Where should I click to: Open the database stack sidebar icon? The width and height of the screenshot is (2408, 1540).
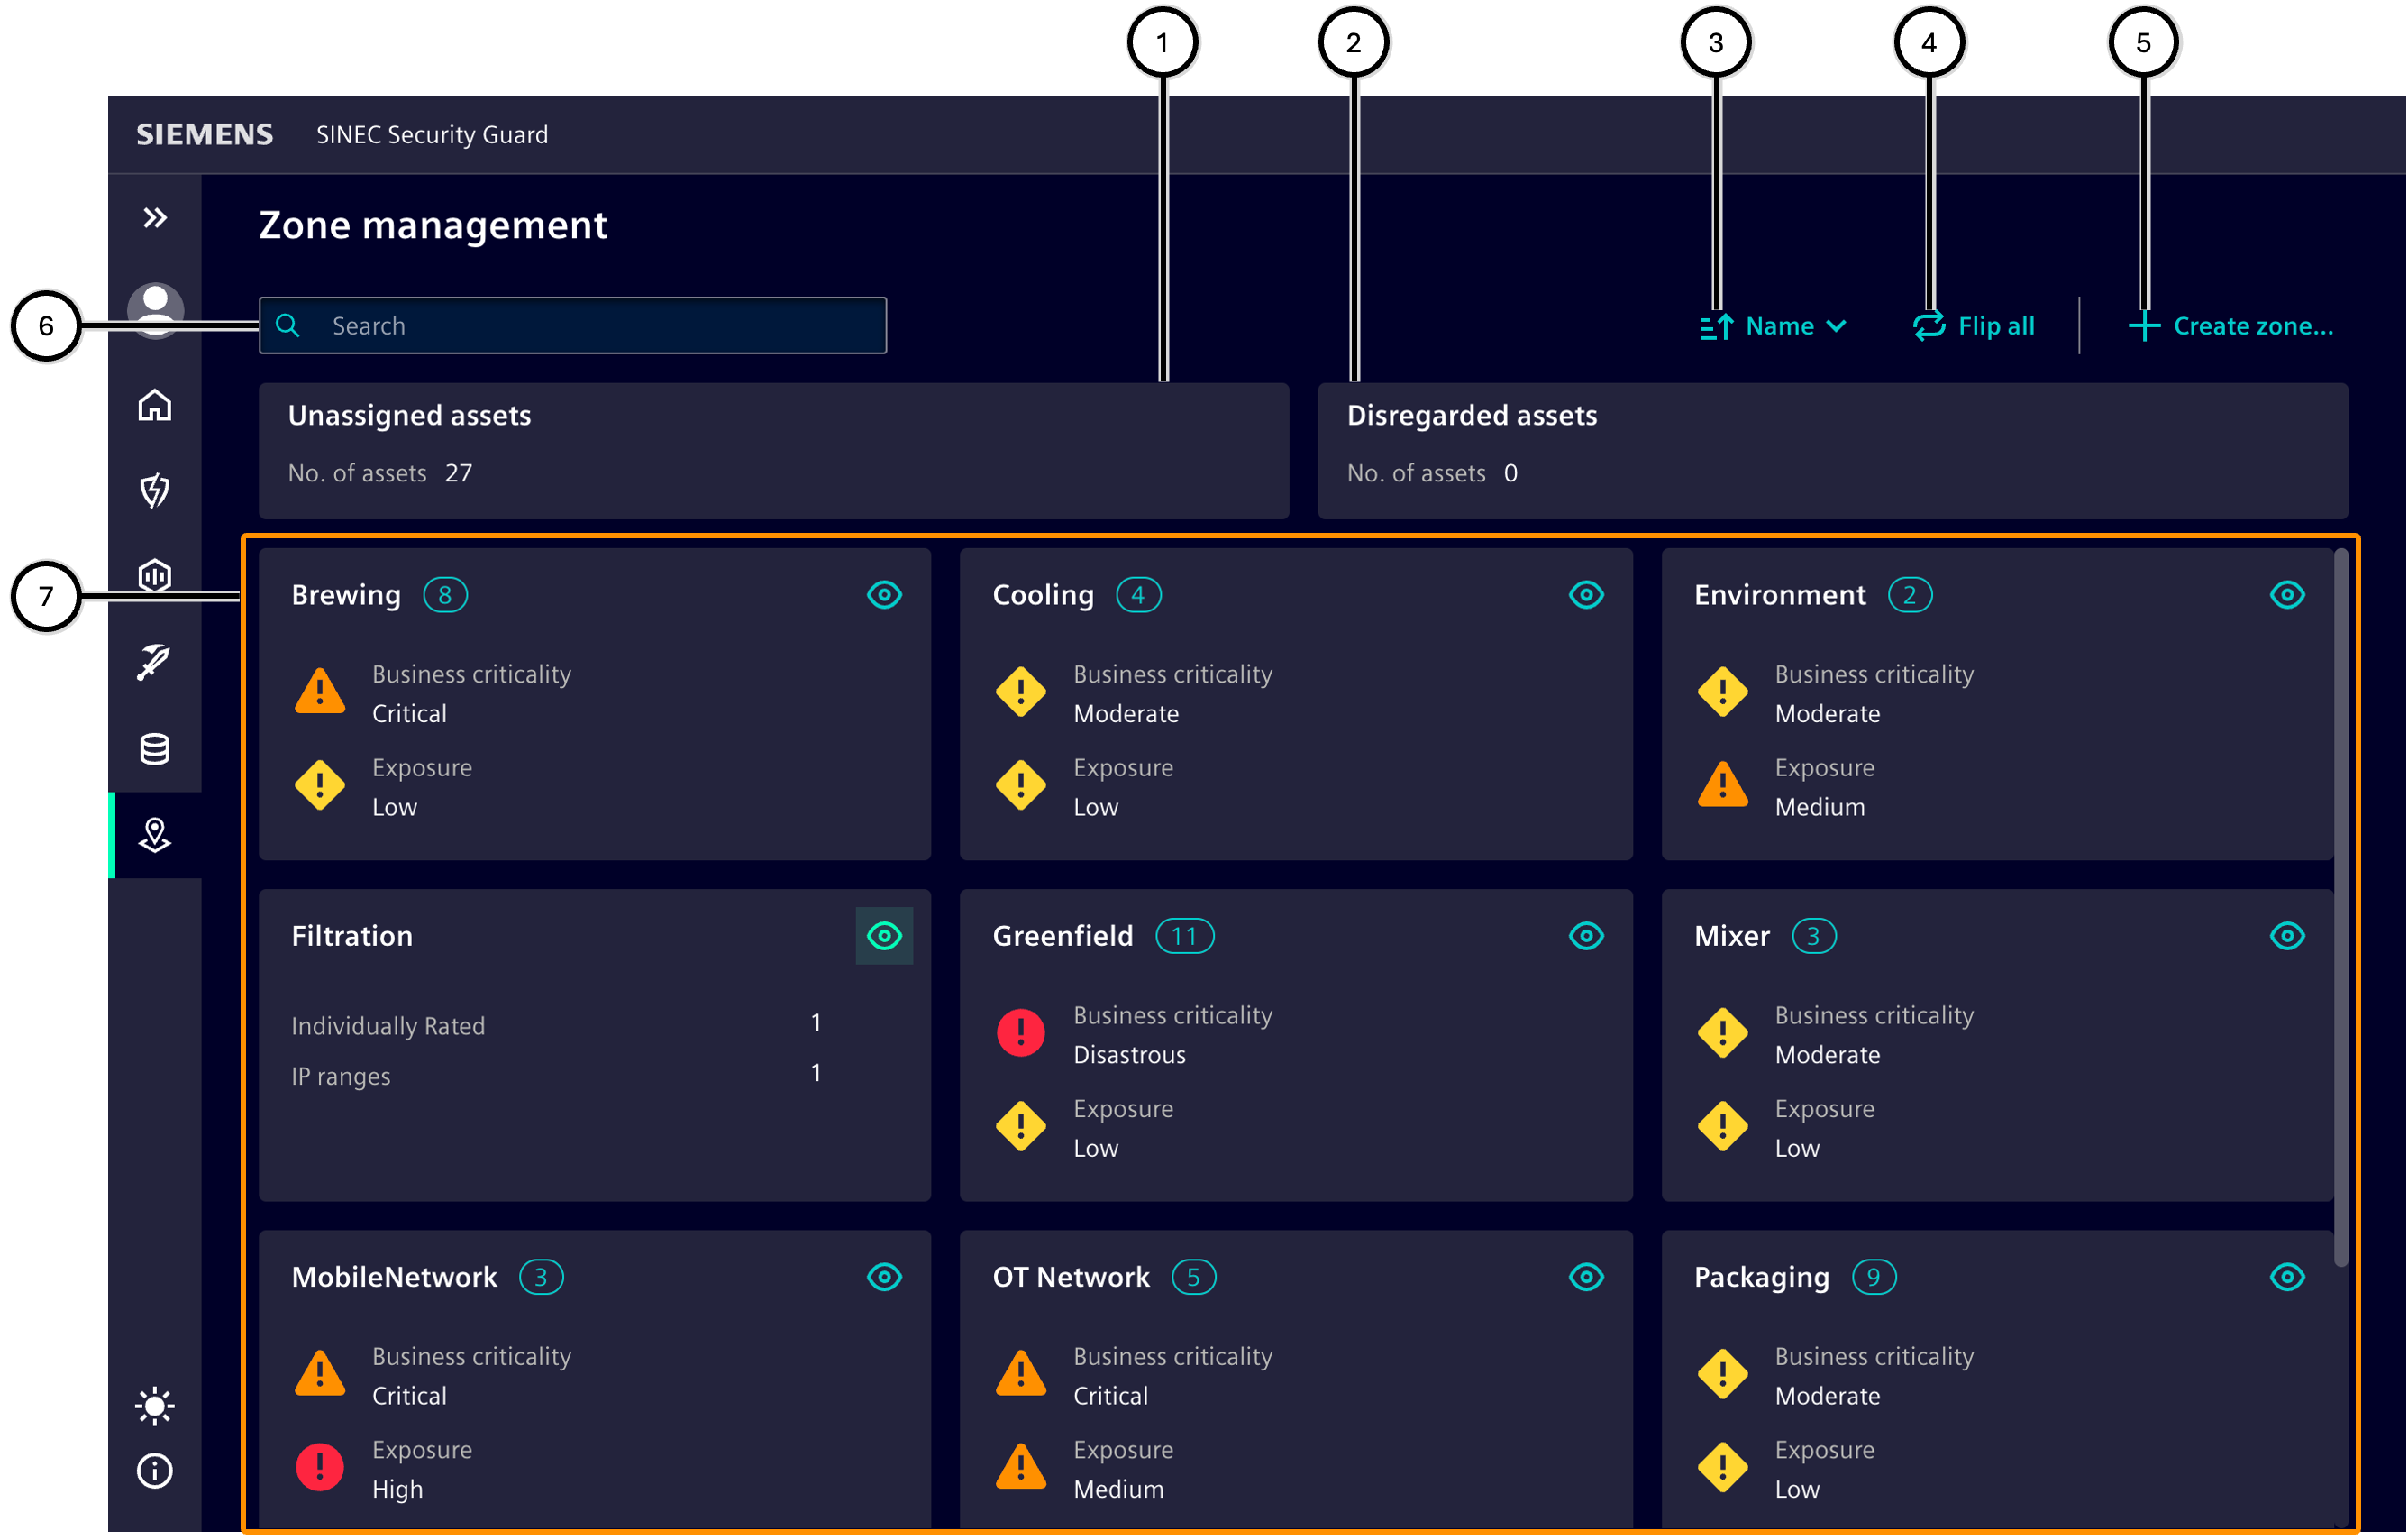[x=154, y=748]
